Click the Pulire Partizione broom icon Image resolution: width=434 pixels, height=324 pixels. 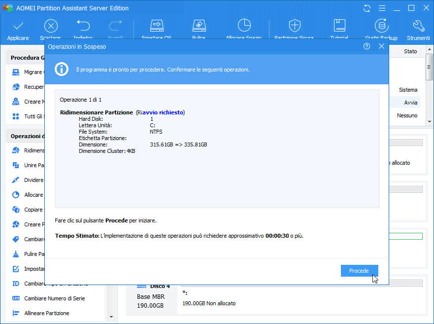coord(16,254)
